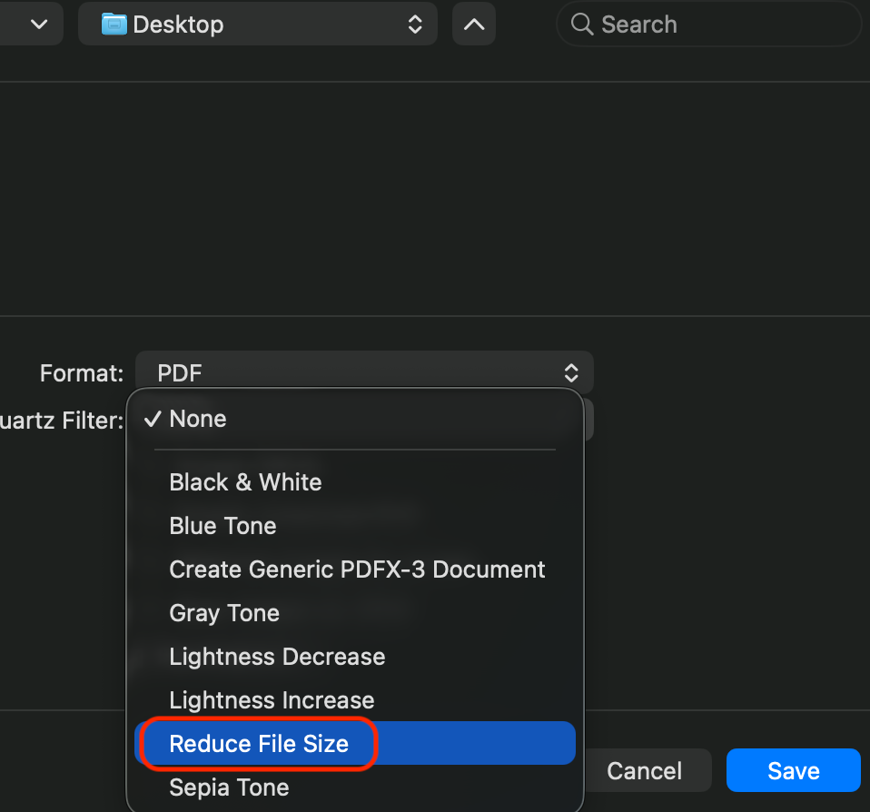This screenshot has height=812, width=870.
Task: Click the magnifying glass search icon
Action: coord(582,25)
